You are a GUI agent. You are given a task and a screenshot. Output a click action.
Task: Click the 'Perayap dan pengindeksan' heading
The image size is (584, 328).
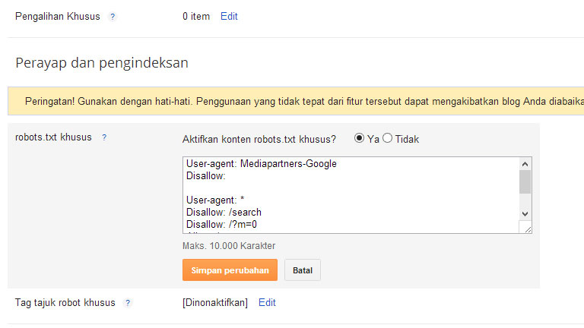pyautogui.click(x=102, y=63)
